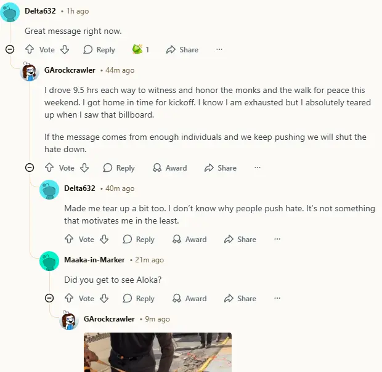Upvote GArockcrawler's 9.5 hrs drive comment
The image size is (382, 372).
[49, 168]
